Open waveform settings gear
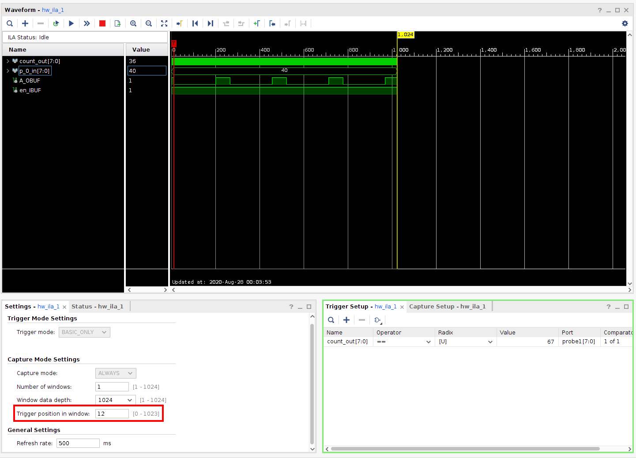The image size is (636, 458). point(625,23)
